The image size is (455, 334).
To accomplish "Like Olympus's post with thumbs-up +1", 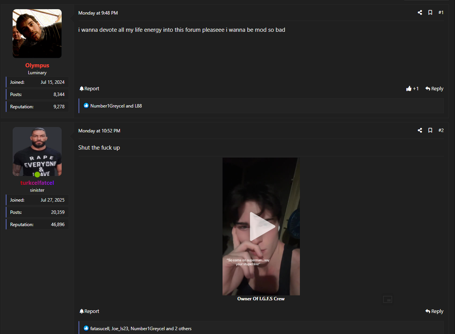I will [412, 89].
